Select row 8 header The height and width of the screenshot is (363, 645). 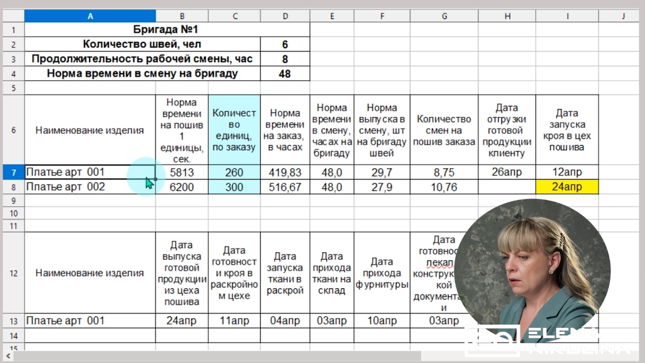13,187
